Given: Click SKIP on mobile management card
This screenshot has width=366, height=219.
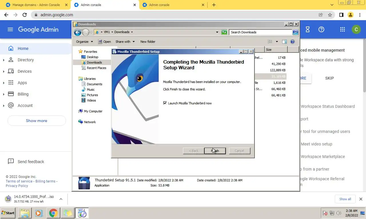Looking at the screenshot, I should coord(329,78).
